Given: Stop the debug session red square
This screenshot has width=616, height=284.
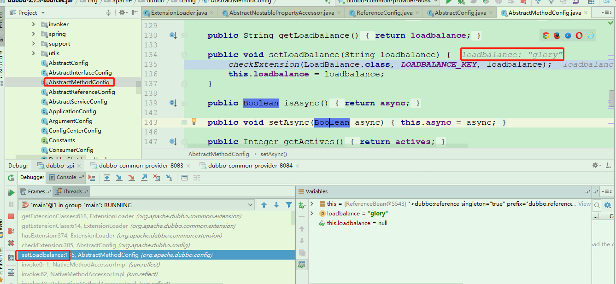Looking at the screenshot, I should pyautogui.click(x=11, y=216).
